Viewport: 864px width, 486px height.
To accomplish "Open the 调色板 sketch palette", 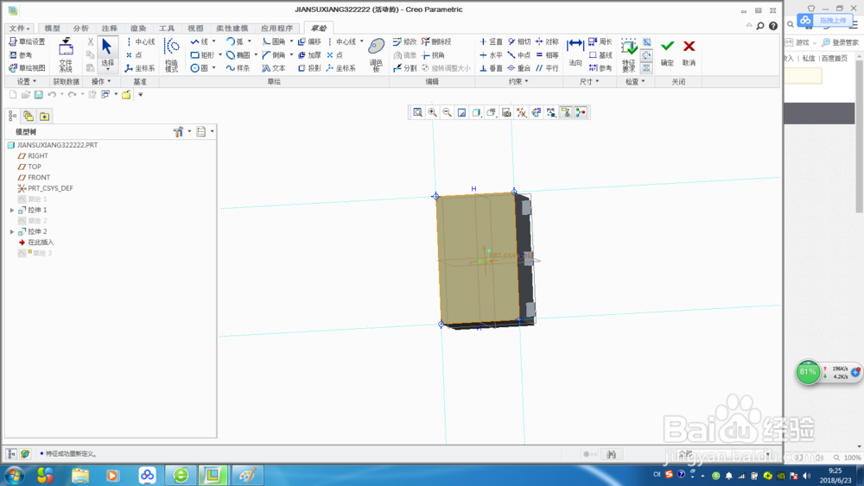I will click(377, 55).
